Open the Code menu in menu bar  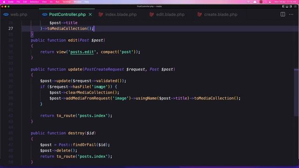click(11, 2)
